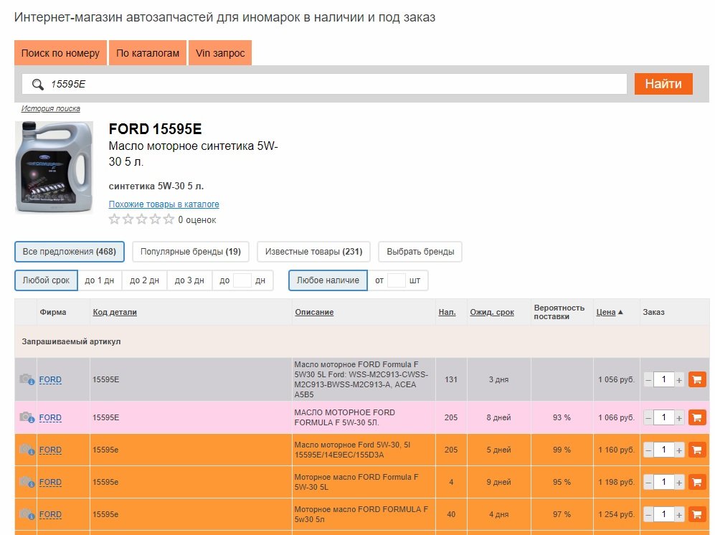Open photo info icon for the 1 254 руб. row
715x535 pixels.
pos(27,514)
